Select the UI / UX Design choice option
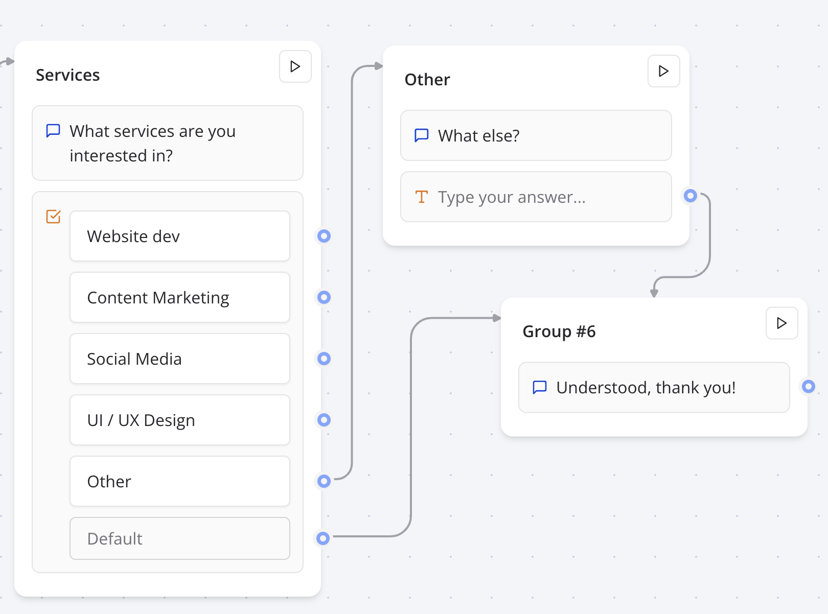Image resolution: width=828 pixels, height=614 pixels. [179, 420]
